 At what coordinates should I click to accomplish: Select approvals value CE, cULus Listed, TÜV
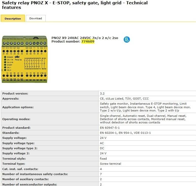point(124,99)
